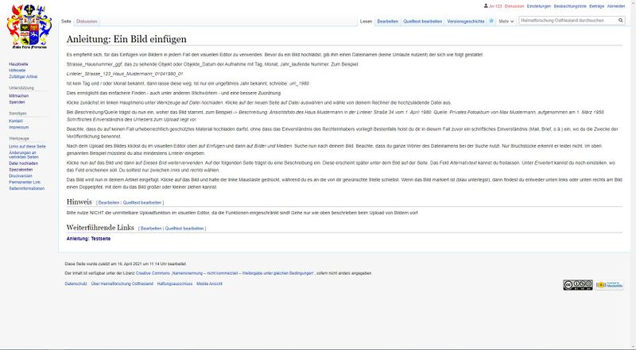
Task: Open Spezialseiten in the sidebar tools
Action: [21, 169]
